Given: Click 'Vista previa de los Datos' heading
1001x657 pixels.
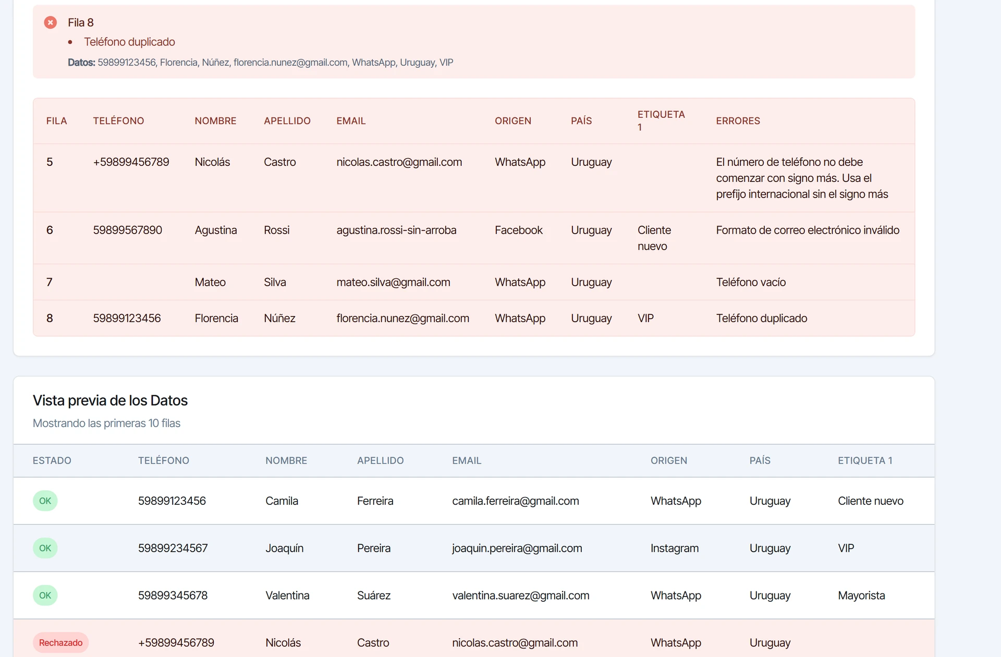Looking at the screenshot, I should tap(110, 400).
